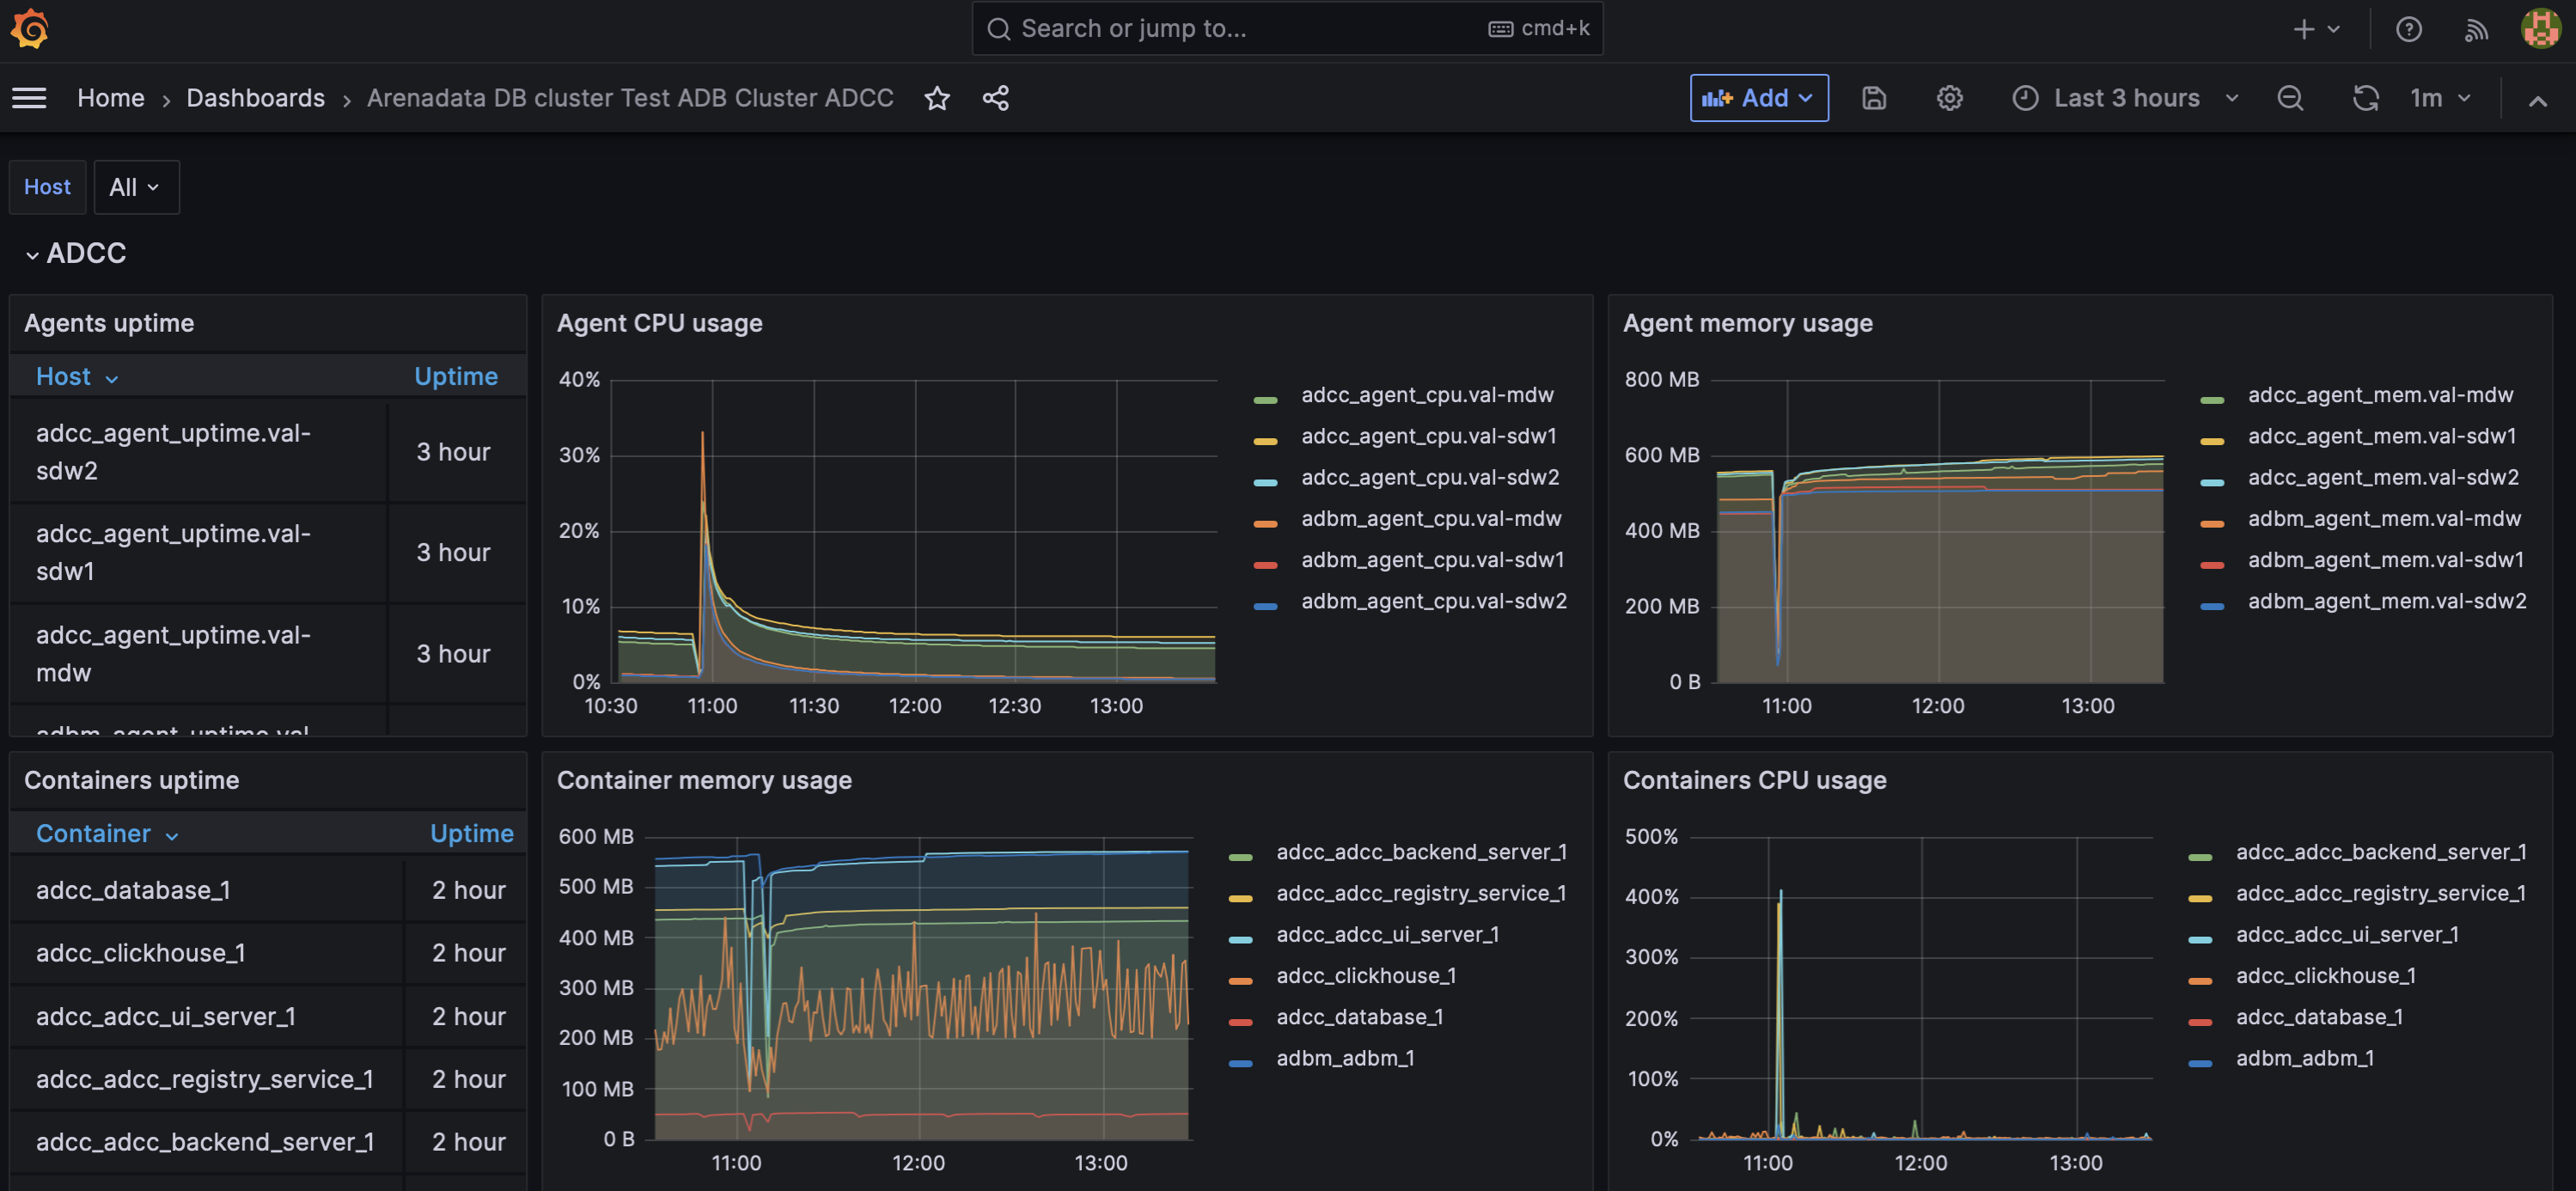Toggle adcc_agent_cpu.val-mdw series in legend
Image resolution: width=2576 pixels, height=1191 pixels.
pyautogui.click(x=1427, y=395)
